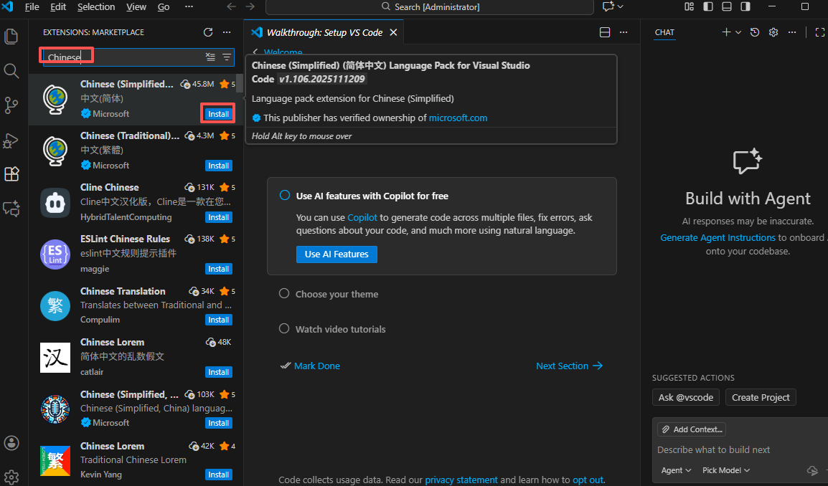
Task: Install the Chinese Translation extension
Action: (218, 320)
